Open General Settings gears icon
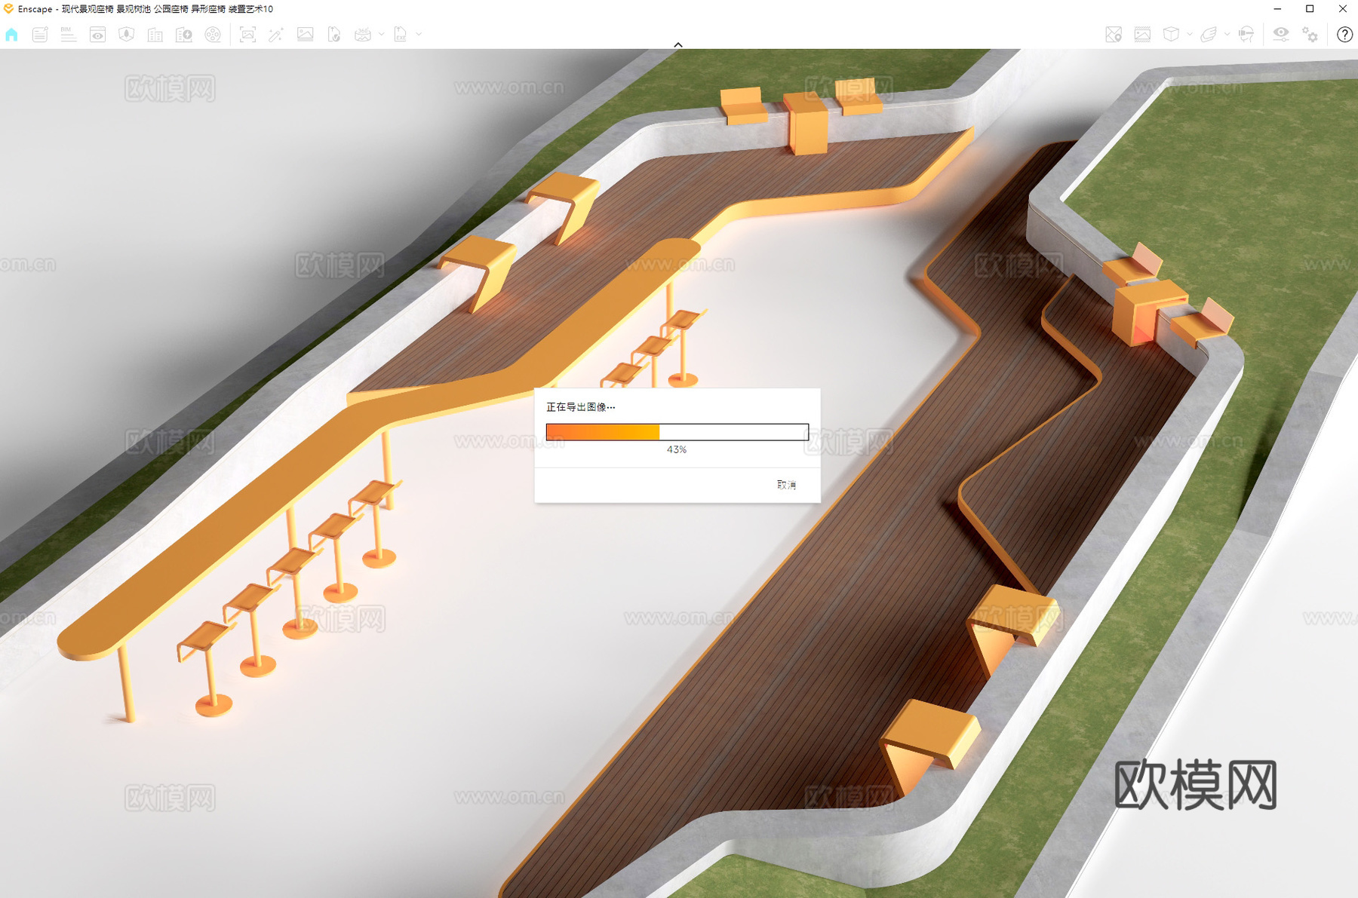This screenshot has height=898, width=1358. click(x=1310, y=35)
